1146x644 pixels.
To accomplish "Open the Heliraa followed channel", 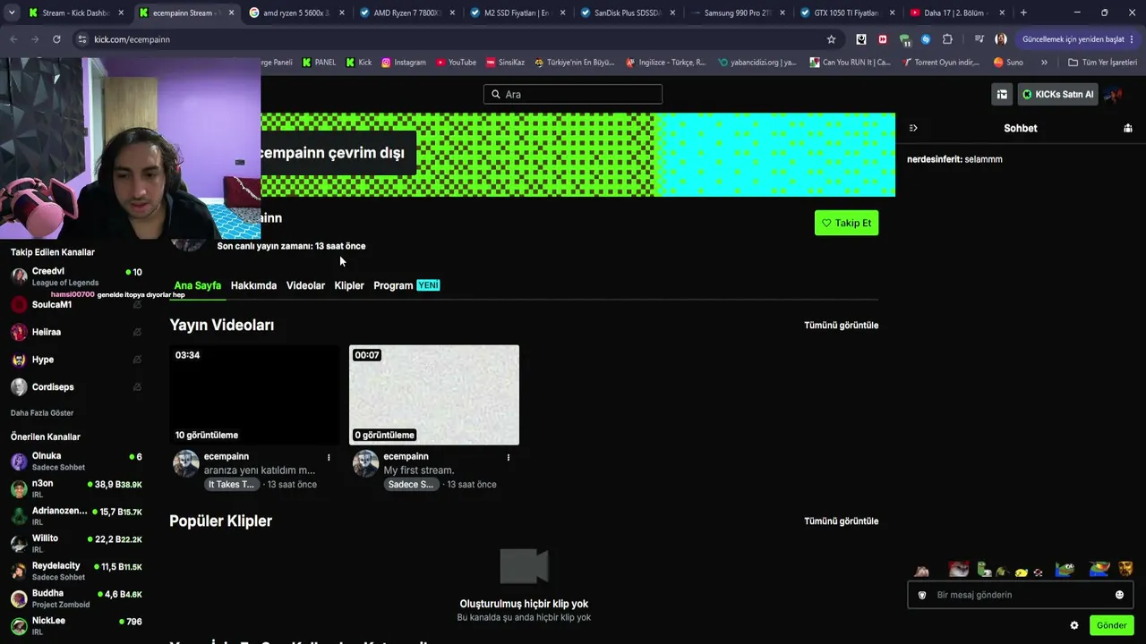I will click(x=76, y=332).
